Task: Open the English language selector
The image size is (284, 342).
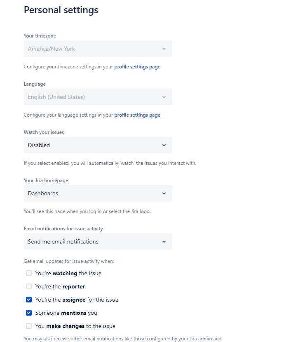Action: [x=98, y=97]
